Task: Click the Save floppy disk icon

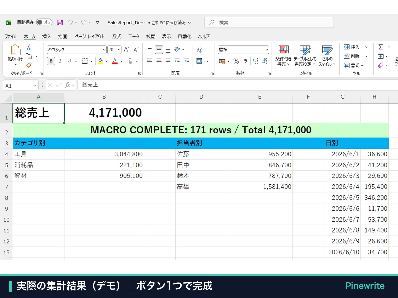Action: point(60,22)
